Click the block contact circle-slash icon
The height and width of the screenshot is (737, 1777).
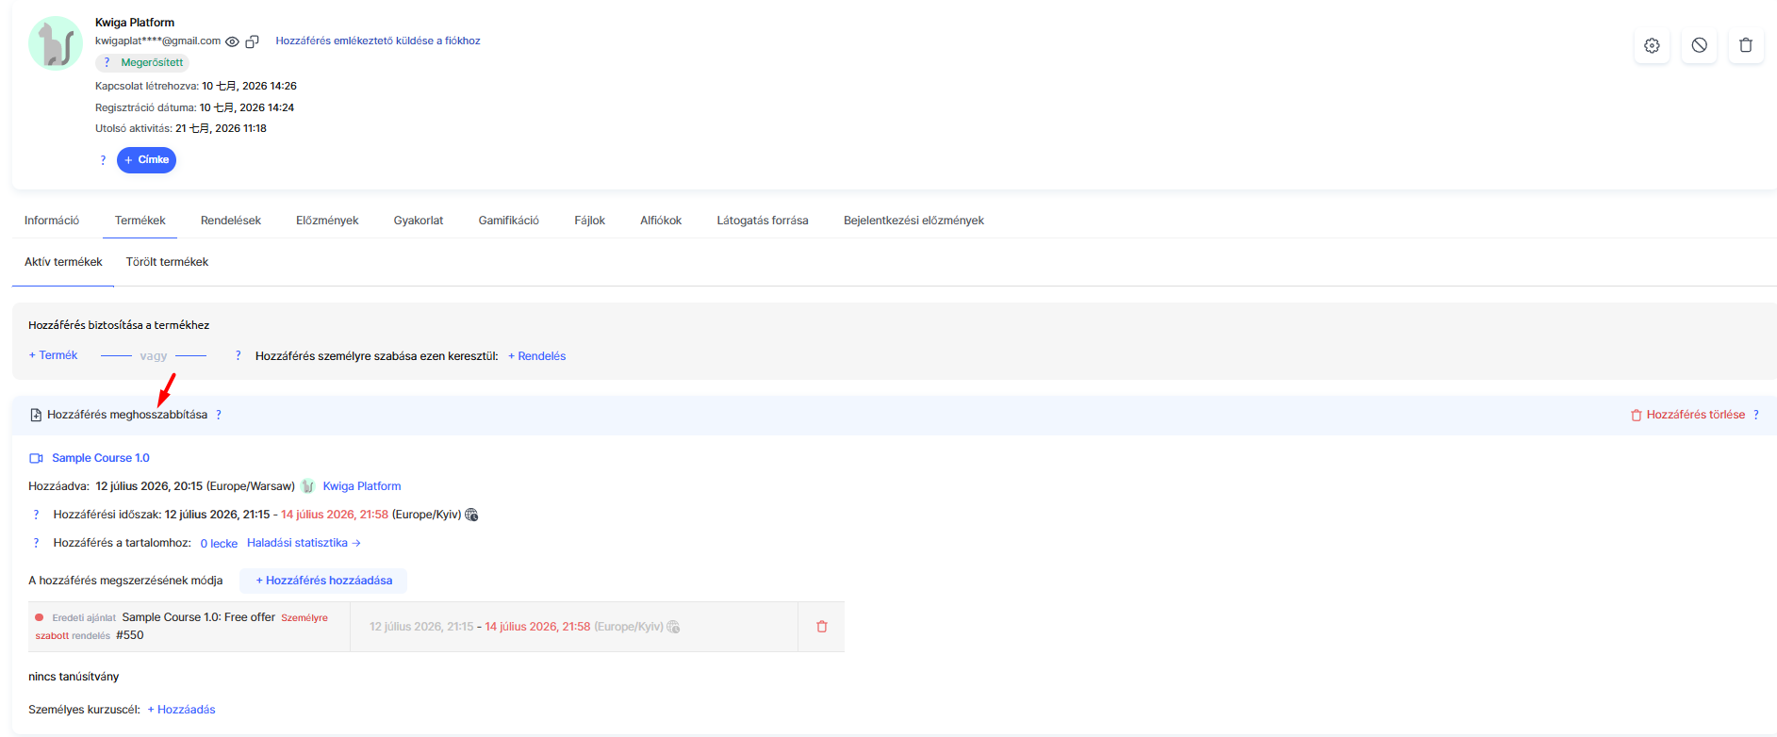pyautogui.click(x=1699, y=45)
